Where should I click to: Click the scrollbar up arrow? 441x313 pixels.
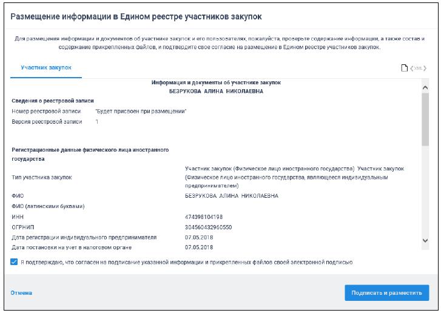425,89
